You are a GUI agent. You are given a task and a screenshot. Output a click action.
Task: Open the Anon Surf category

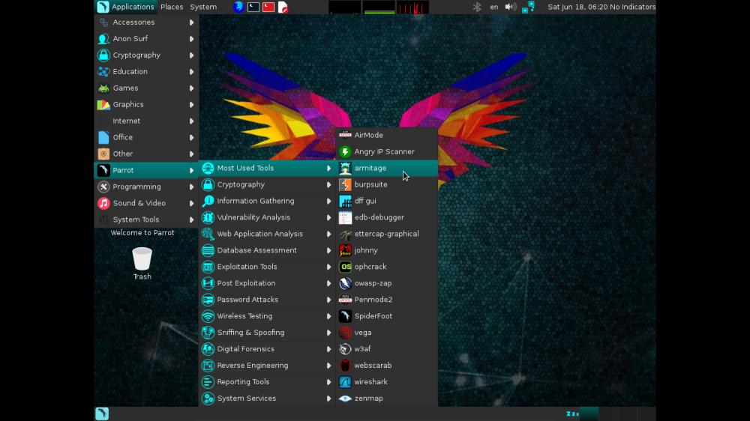[146, 39]
